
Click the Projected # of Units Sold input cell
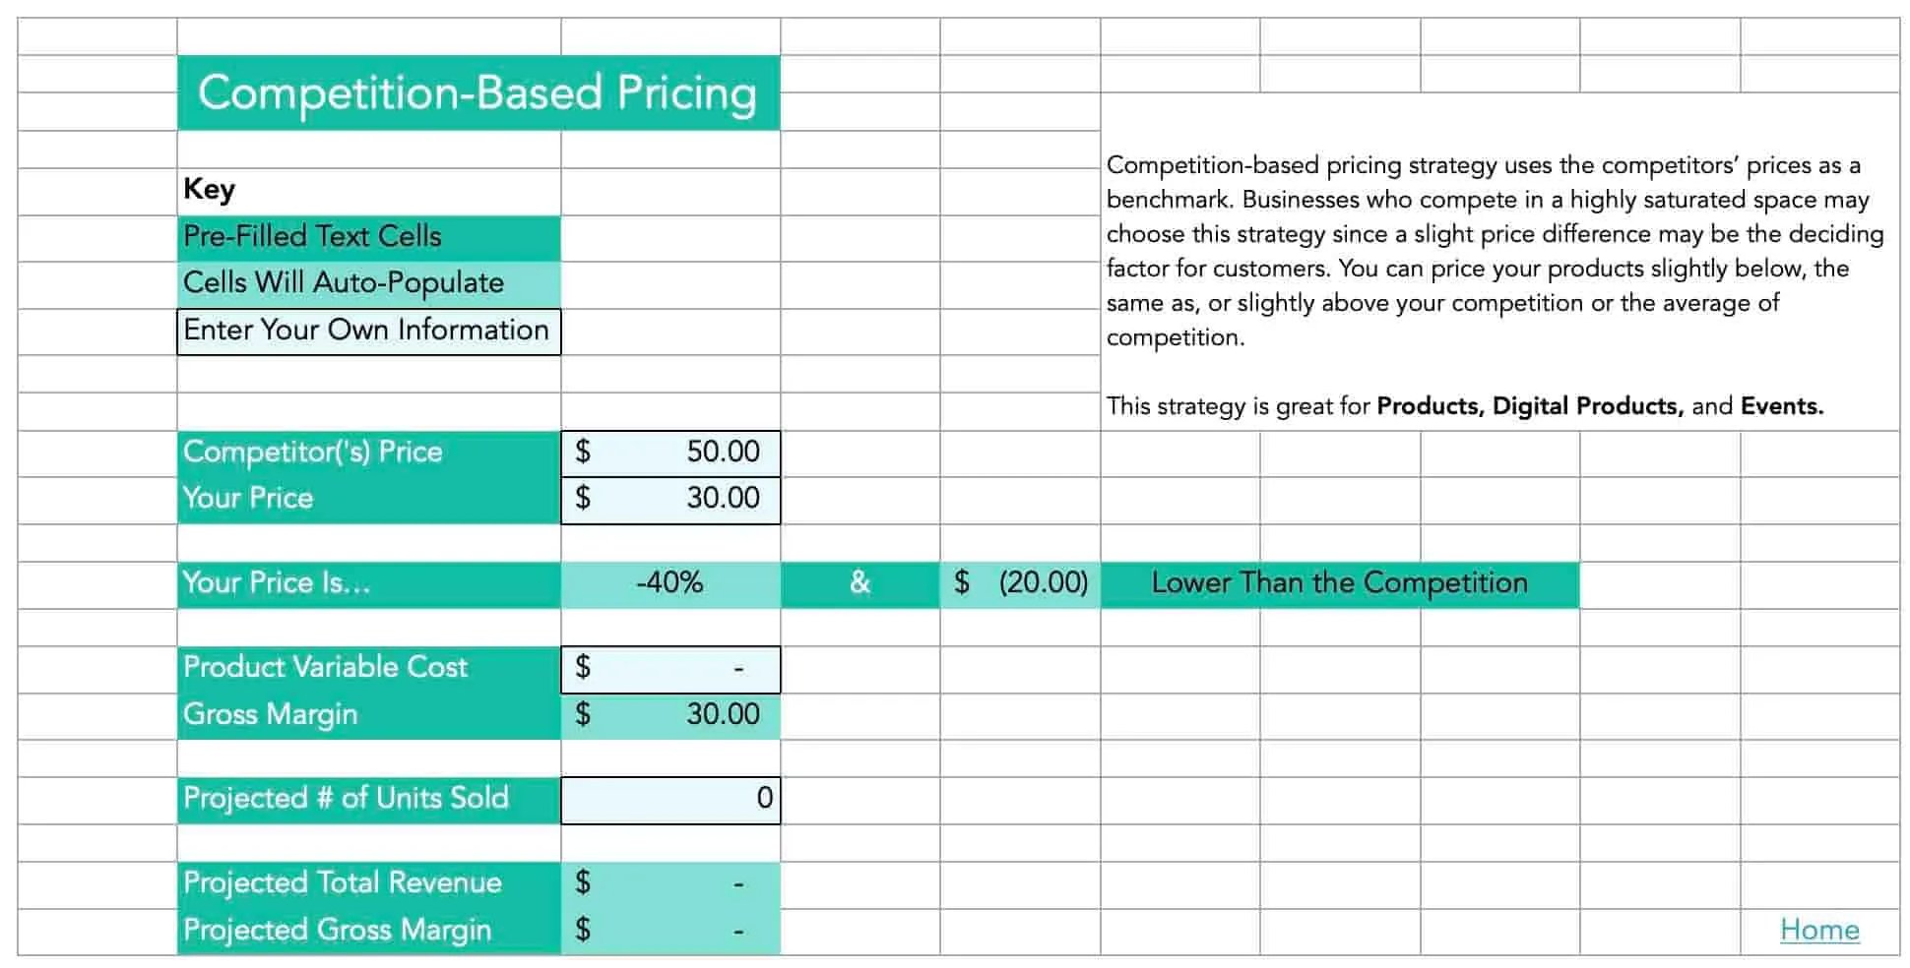click(670, 799)
